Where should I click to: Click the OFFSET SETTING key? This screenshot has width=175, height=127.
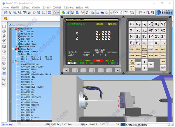pyautogui.click(x=144, y=49)
